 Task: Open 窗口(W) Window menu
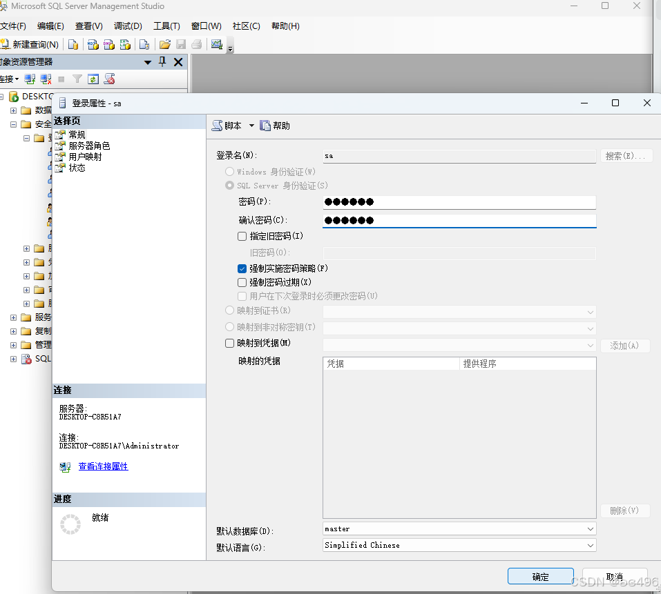(206, 26)
